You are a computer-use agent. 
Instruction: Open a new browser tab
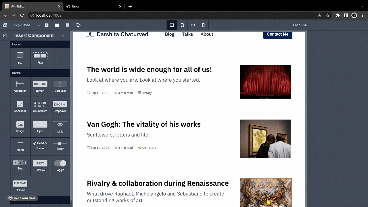[x=130, y=6]
